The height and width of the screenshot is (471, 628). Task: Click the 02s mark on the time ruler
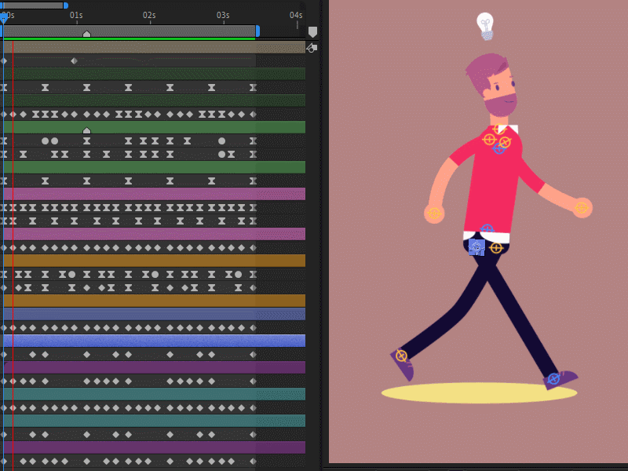coord(149,16)
